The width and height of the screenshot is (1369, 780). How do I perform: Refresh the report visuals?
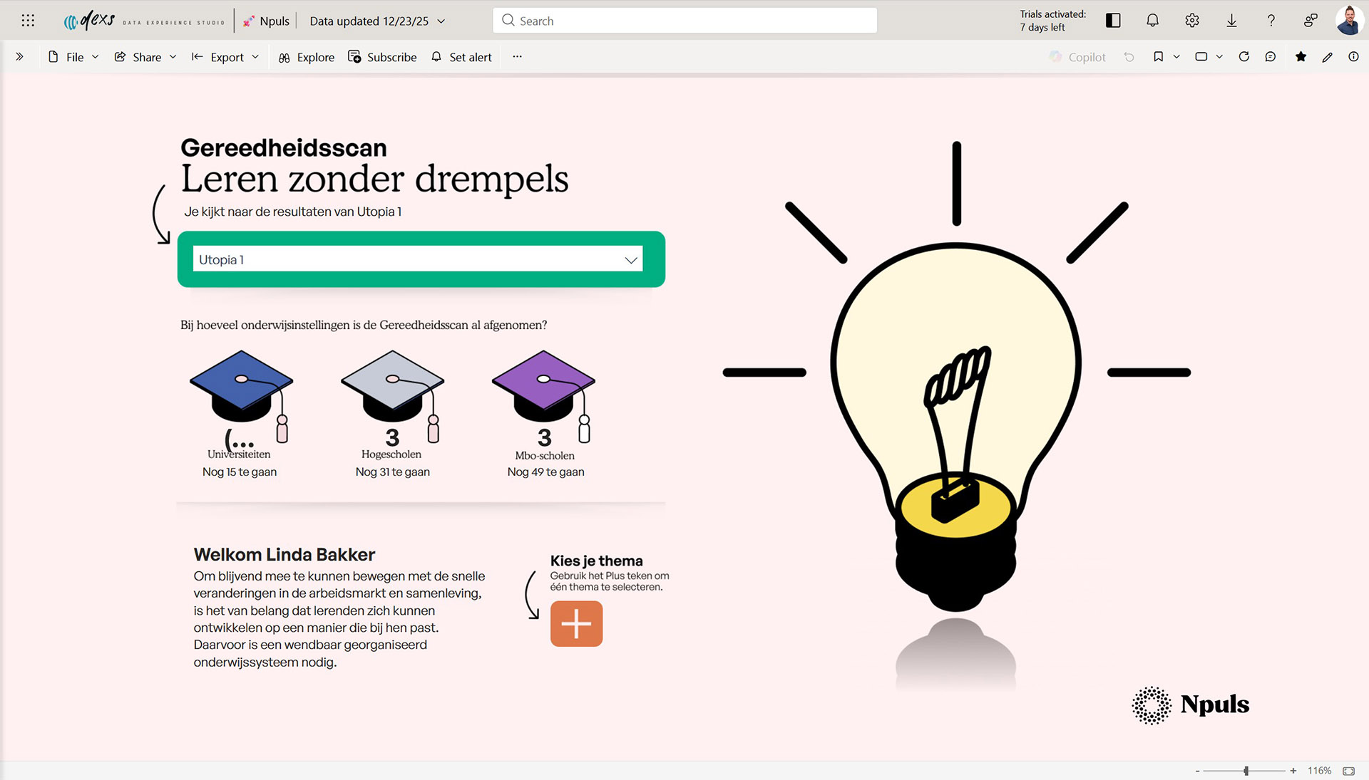(1244, 57)
